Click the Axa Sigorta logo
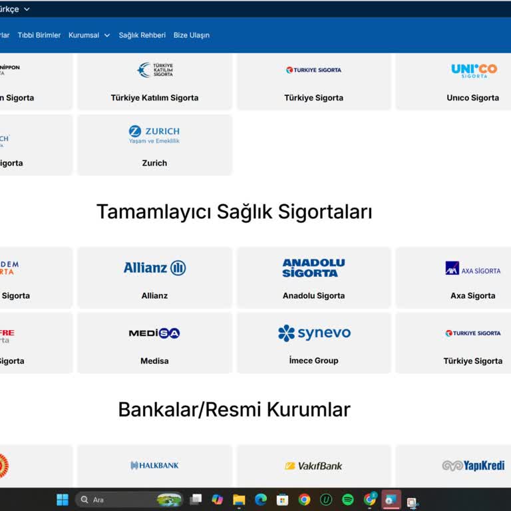This screenshot has height=511, width=511. (x=472, y=268)
